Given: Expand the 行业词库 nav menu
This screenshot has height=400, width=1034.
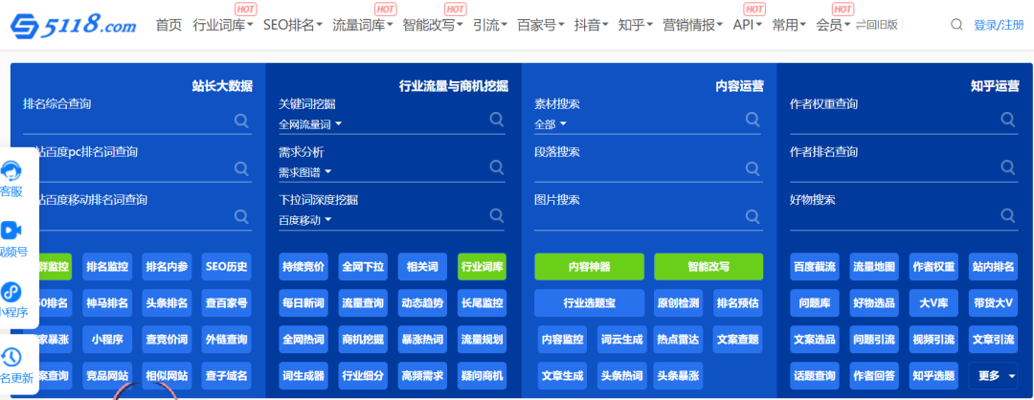Looking at the screenshot, I should coord(223,25).
